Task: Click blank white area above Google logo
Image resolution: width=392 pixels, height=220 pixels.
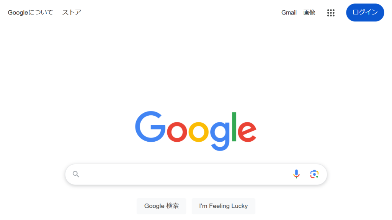Action: coord(196,67)
